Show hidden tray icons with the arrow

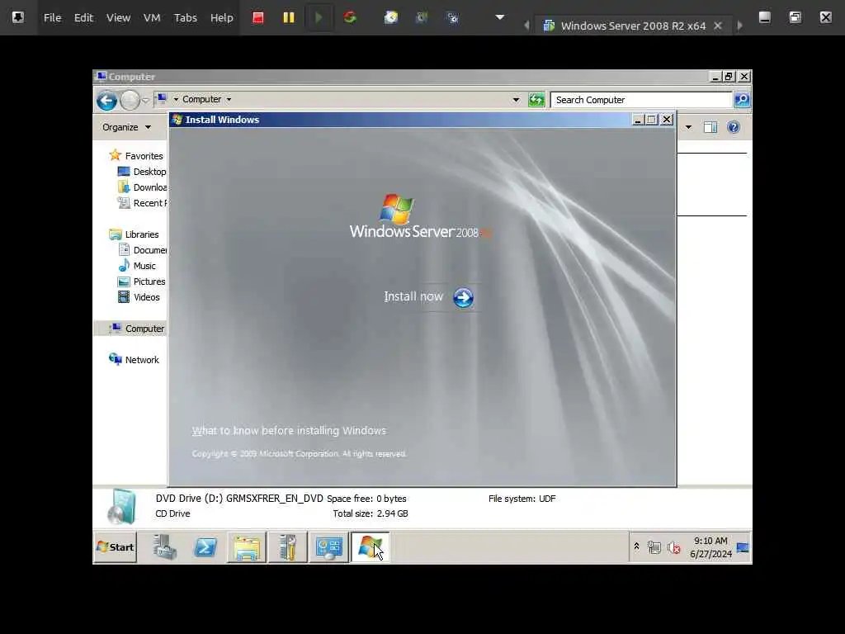636,546
